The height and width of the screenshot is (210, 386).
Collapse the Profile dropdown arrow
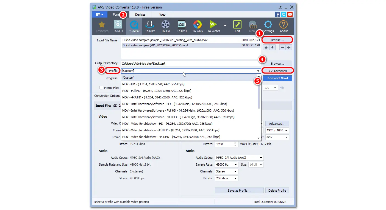258,71
